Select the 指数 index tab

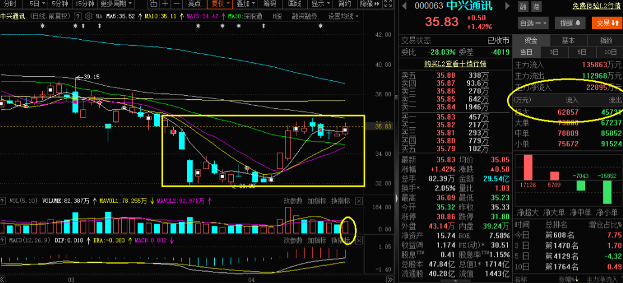pyautogui.click(x=606, y=40)
